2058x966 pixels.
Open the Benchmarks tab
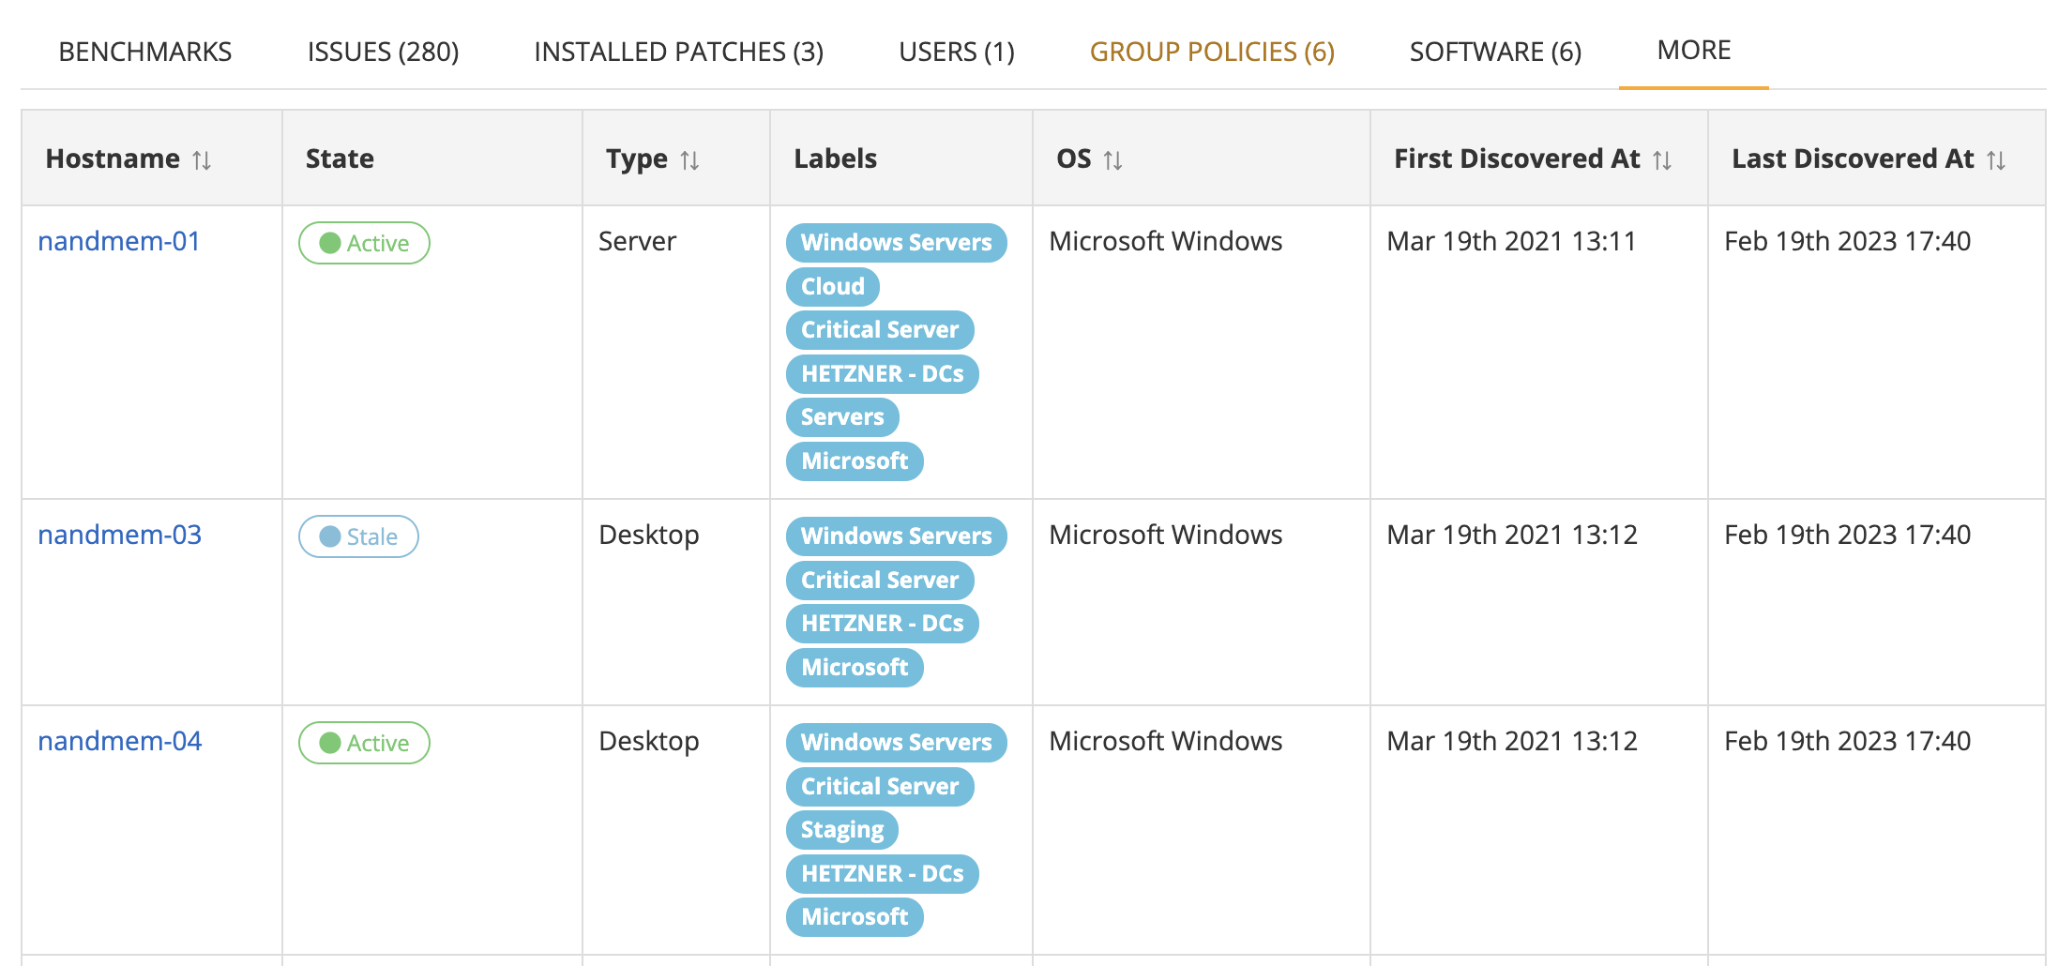point(144,52)
